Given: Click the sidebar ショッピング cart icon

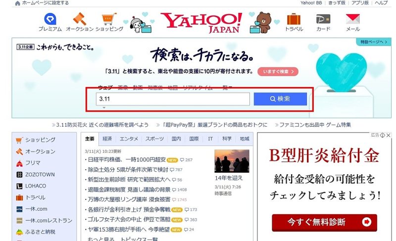Looking at the screenshot, I should point(19,140).
